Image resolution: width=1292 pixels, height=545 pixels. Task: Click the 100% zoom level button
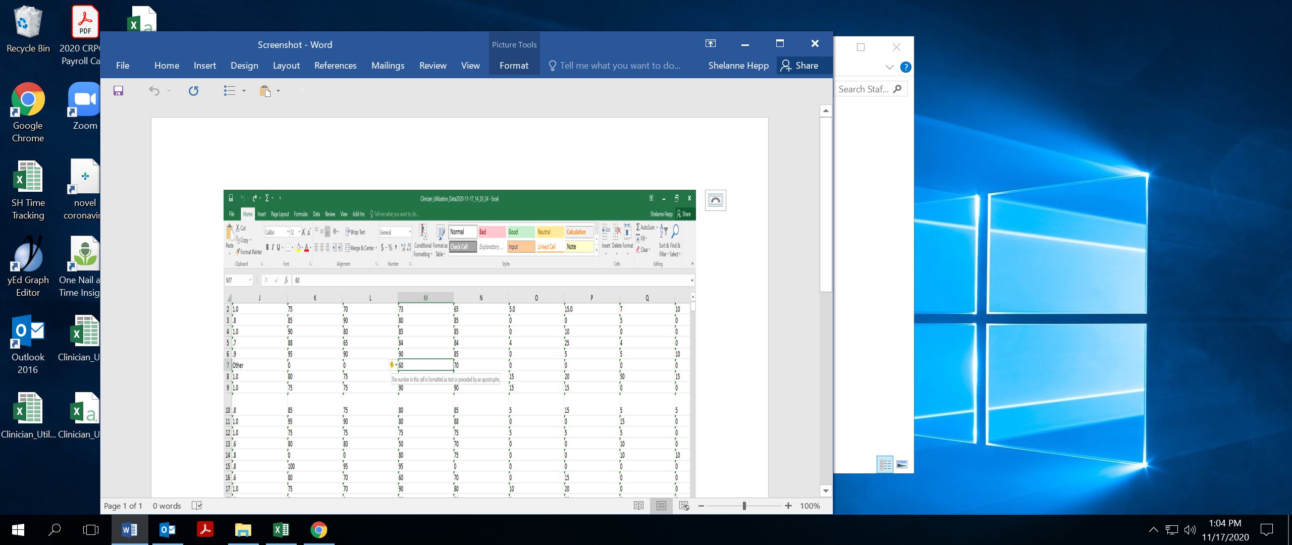click(x=810, y=506)
